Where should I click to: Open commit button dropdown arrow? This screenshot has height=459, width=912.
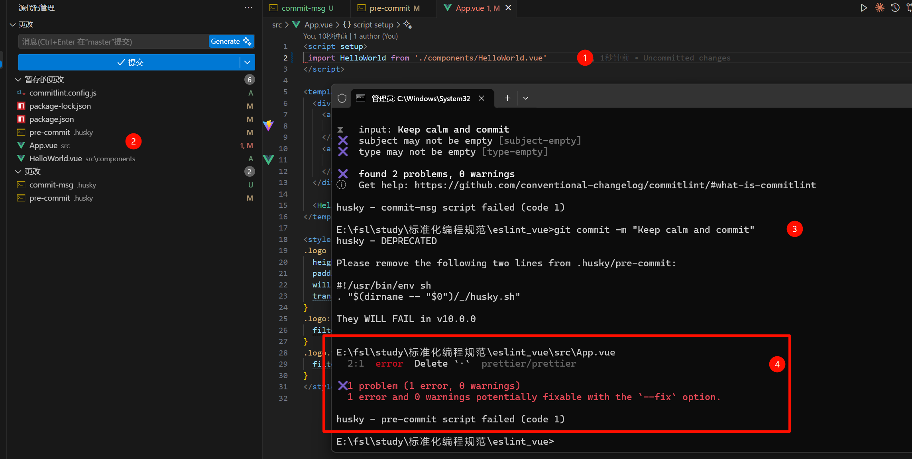click(247, 63)
